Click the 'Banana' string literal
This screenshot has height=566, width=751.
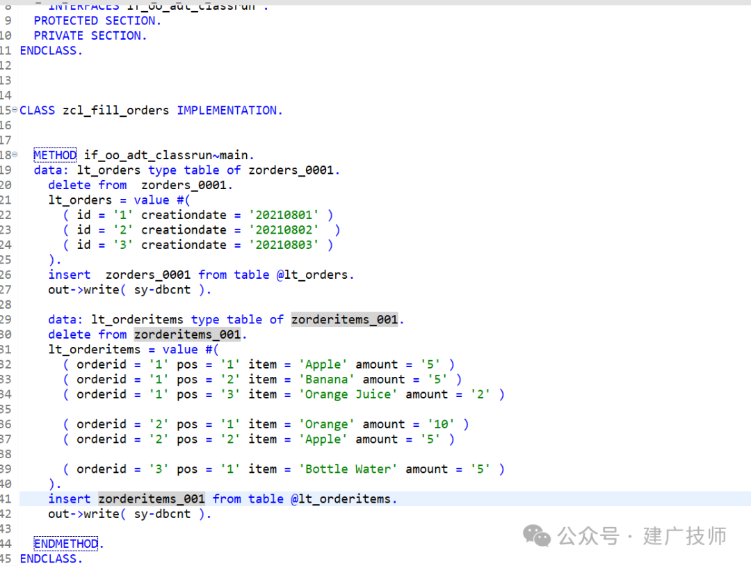[327, 379]
